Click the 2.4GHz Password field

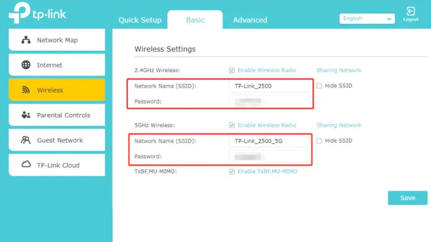click(269, 102)
